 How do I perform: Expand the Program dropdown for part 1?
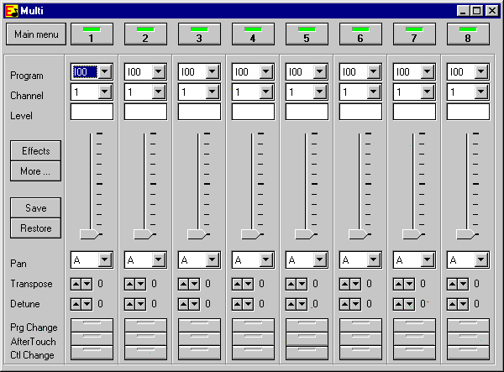105,72
